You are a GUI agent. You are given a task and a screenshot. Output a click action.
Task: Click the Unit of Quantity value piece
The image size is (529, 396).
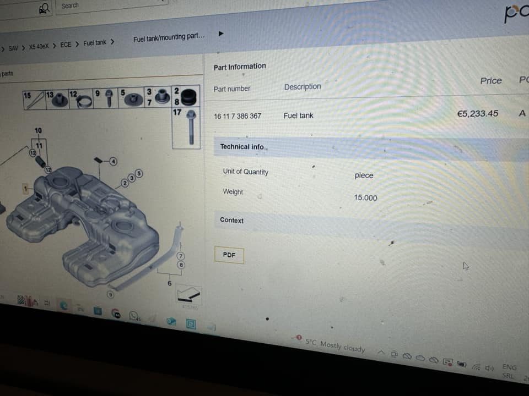[x=364, y=175]
